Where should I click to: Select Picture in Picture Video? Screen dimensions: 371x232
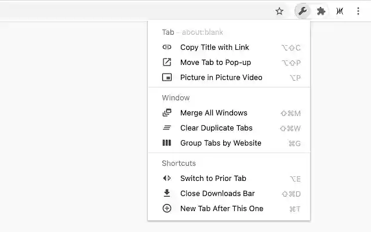[221, 78]
